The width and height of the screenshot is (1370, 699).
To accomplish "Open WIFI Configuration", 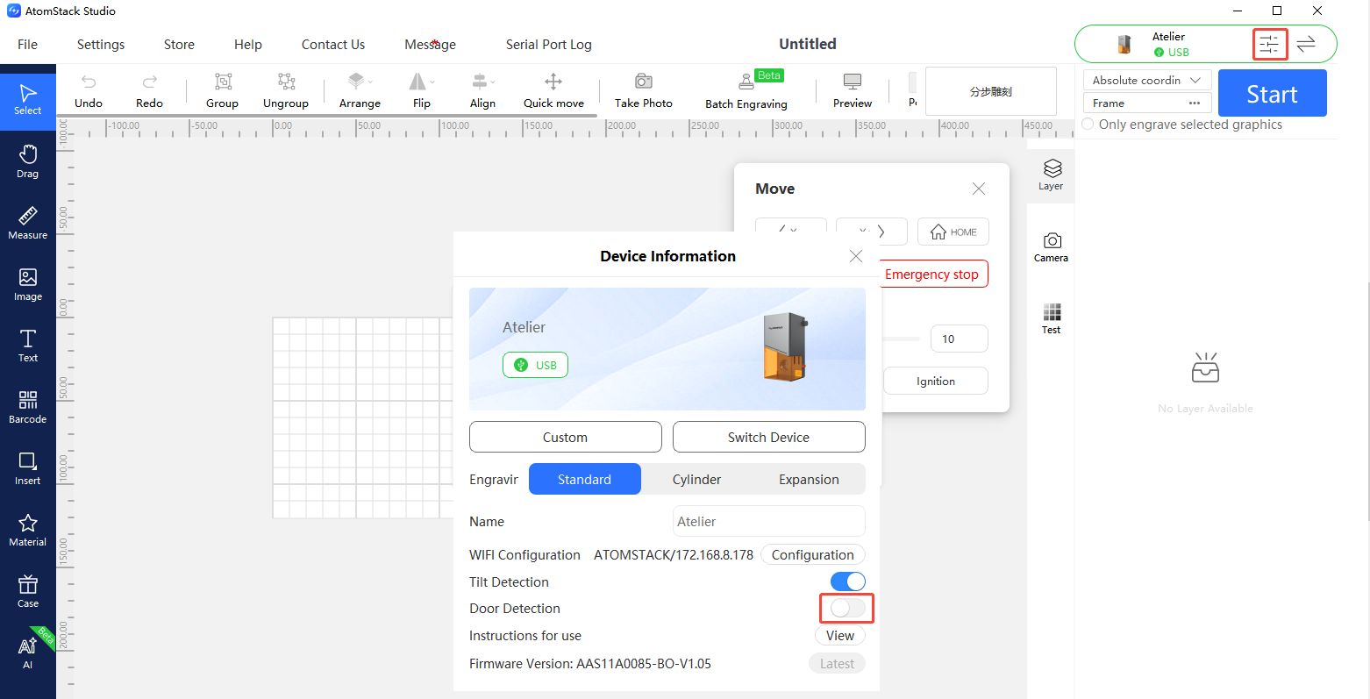I will coord(813,555).
